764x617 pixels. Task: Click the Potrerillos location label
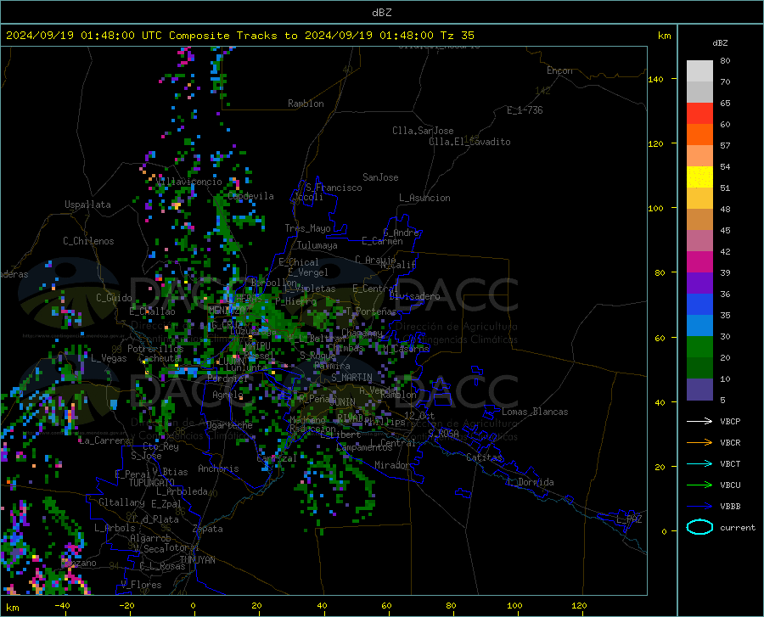(155, 349)
